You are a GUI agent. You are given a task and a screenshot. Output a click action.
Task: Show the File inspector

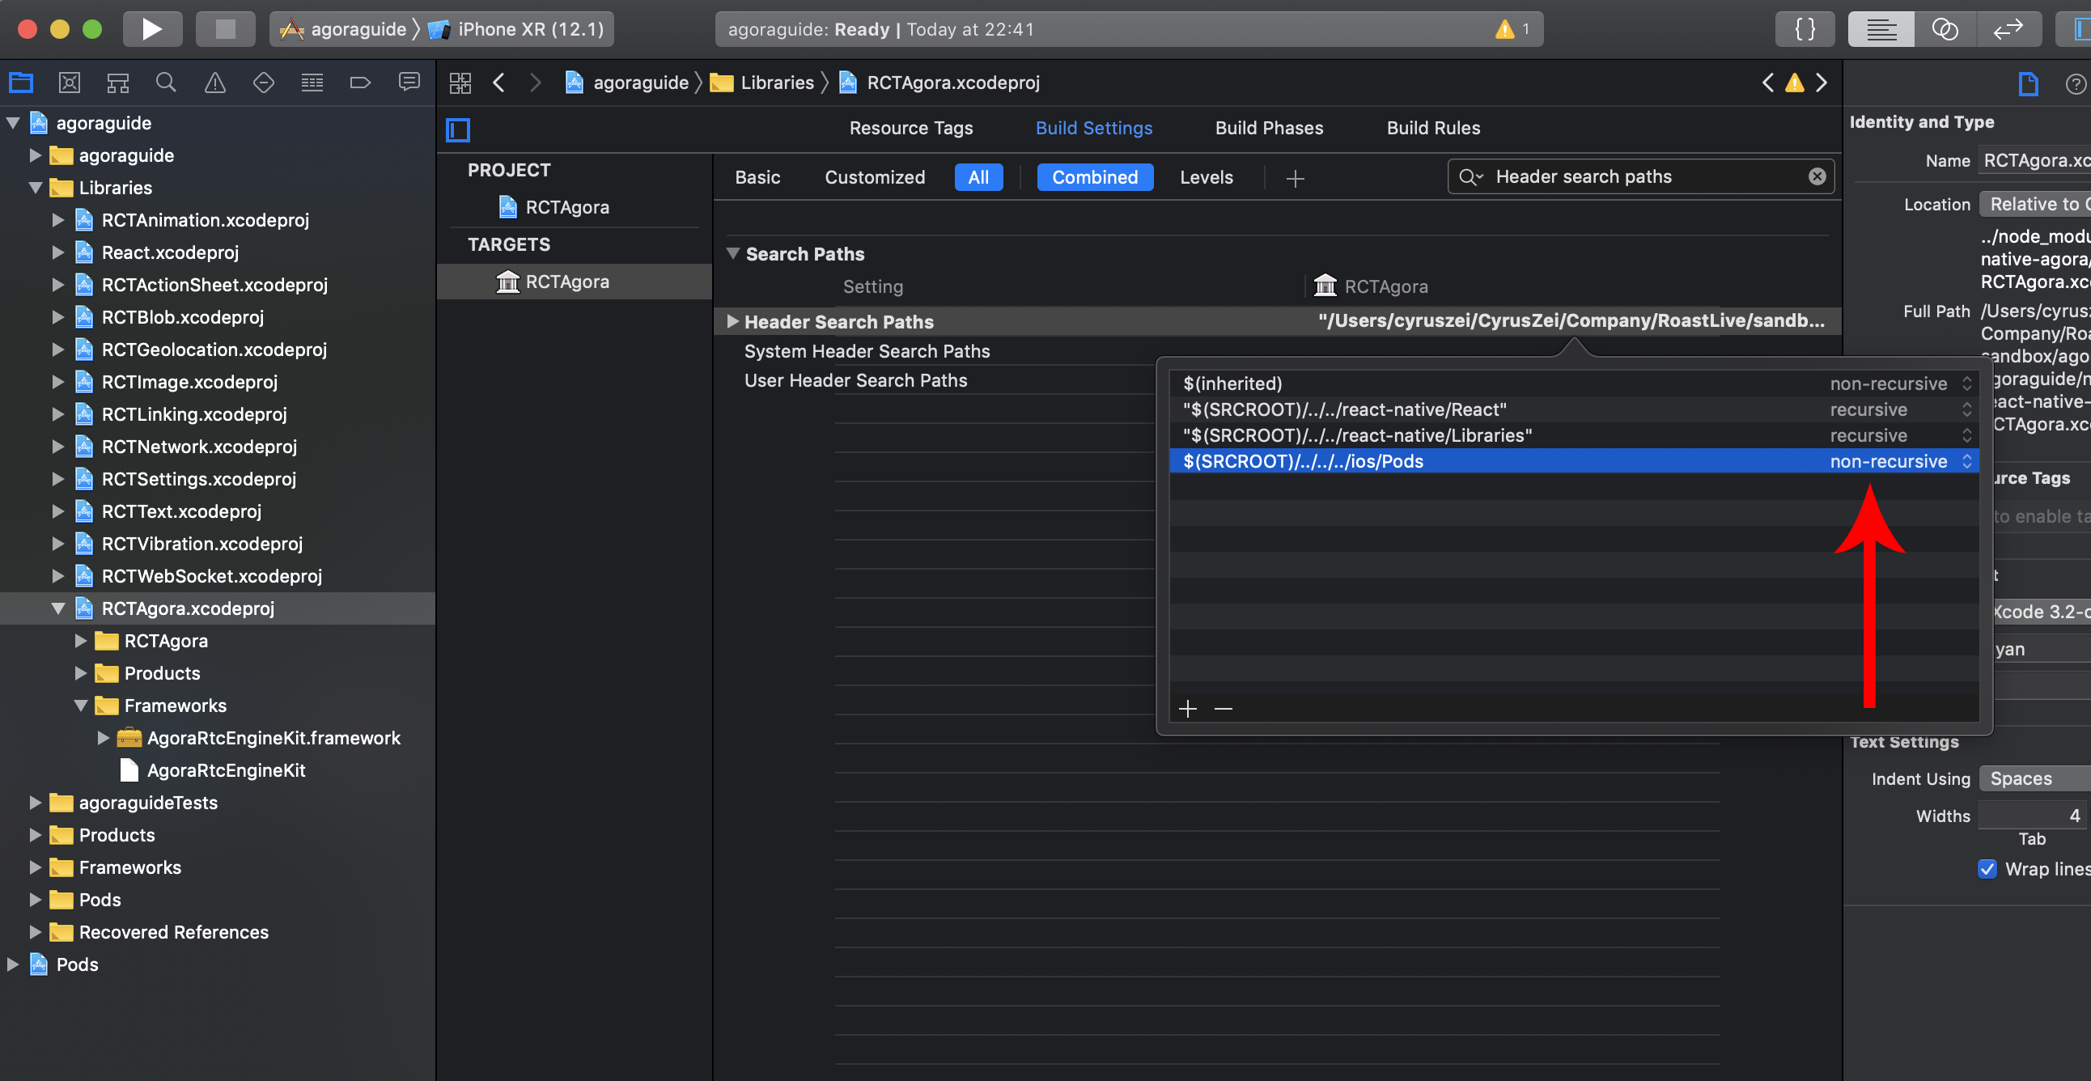click(2028, 83)
